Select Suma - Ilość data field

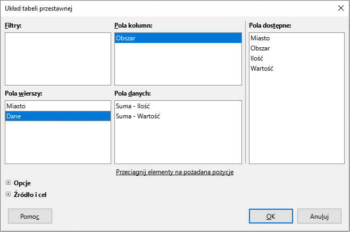point(134,106)
